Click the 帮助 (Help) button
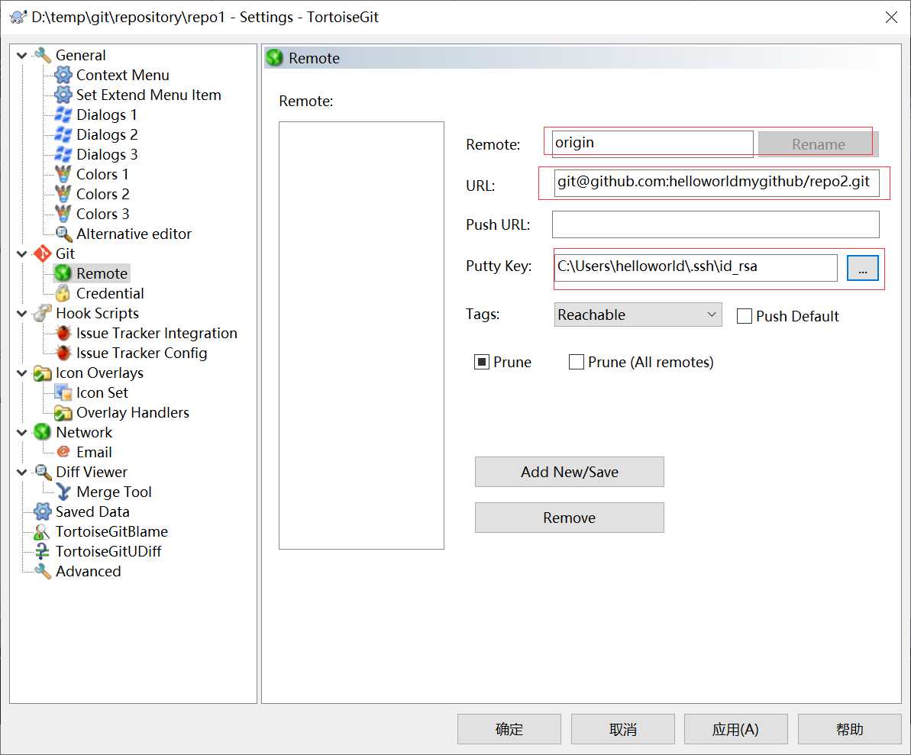 coord(850,730)
